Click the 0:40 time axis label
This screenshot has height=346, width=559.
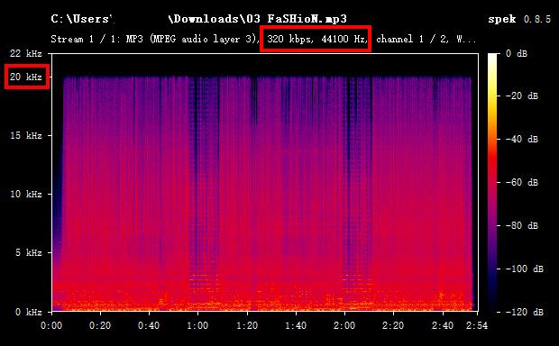pyautogui.click(x=149, y=325)
